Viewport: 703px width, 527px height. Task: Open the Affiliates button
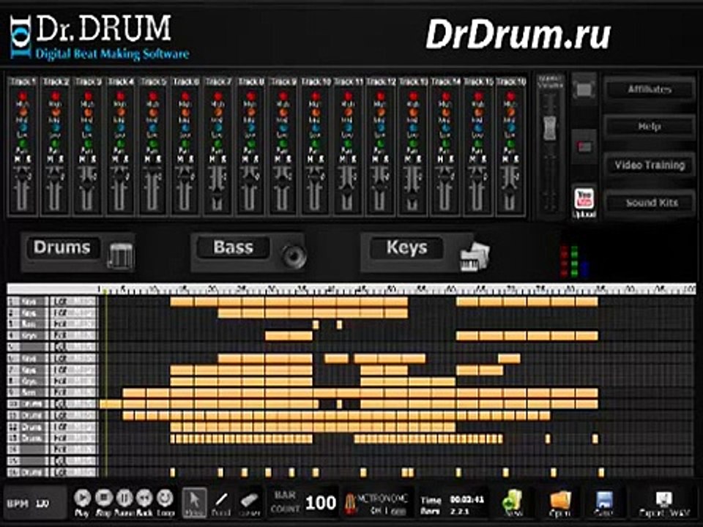(650, 89)
